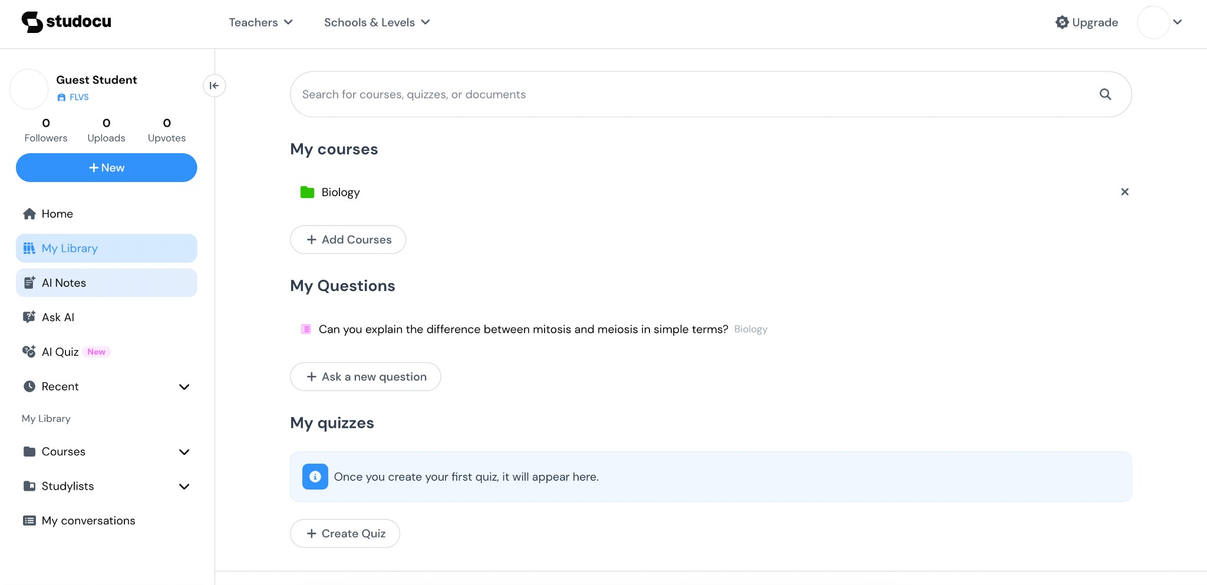Open the profile avatar menu

1160,22
